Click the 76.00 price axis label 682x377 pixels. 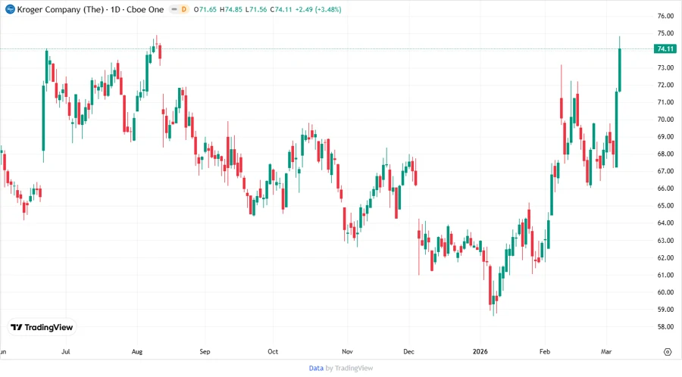pyautogui.click(x=665, y=16)
